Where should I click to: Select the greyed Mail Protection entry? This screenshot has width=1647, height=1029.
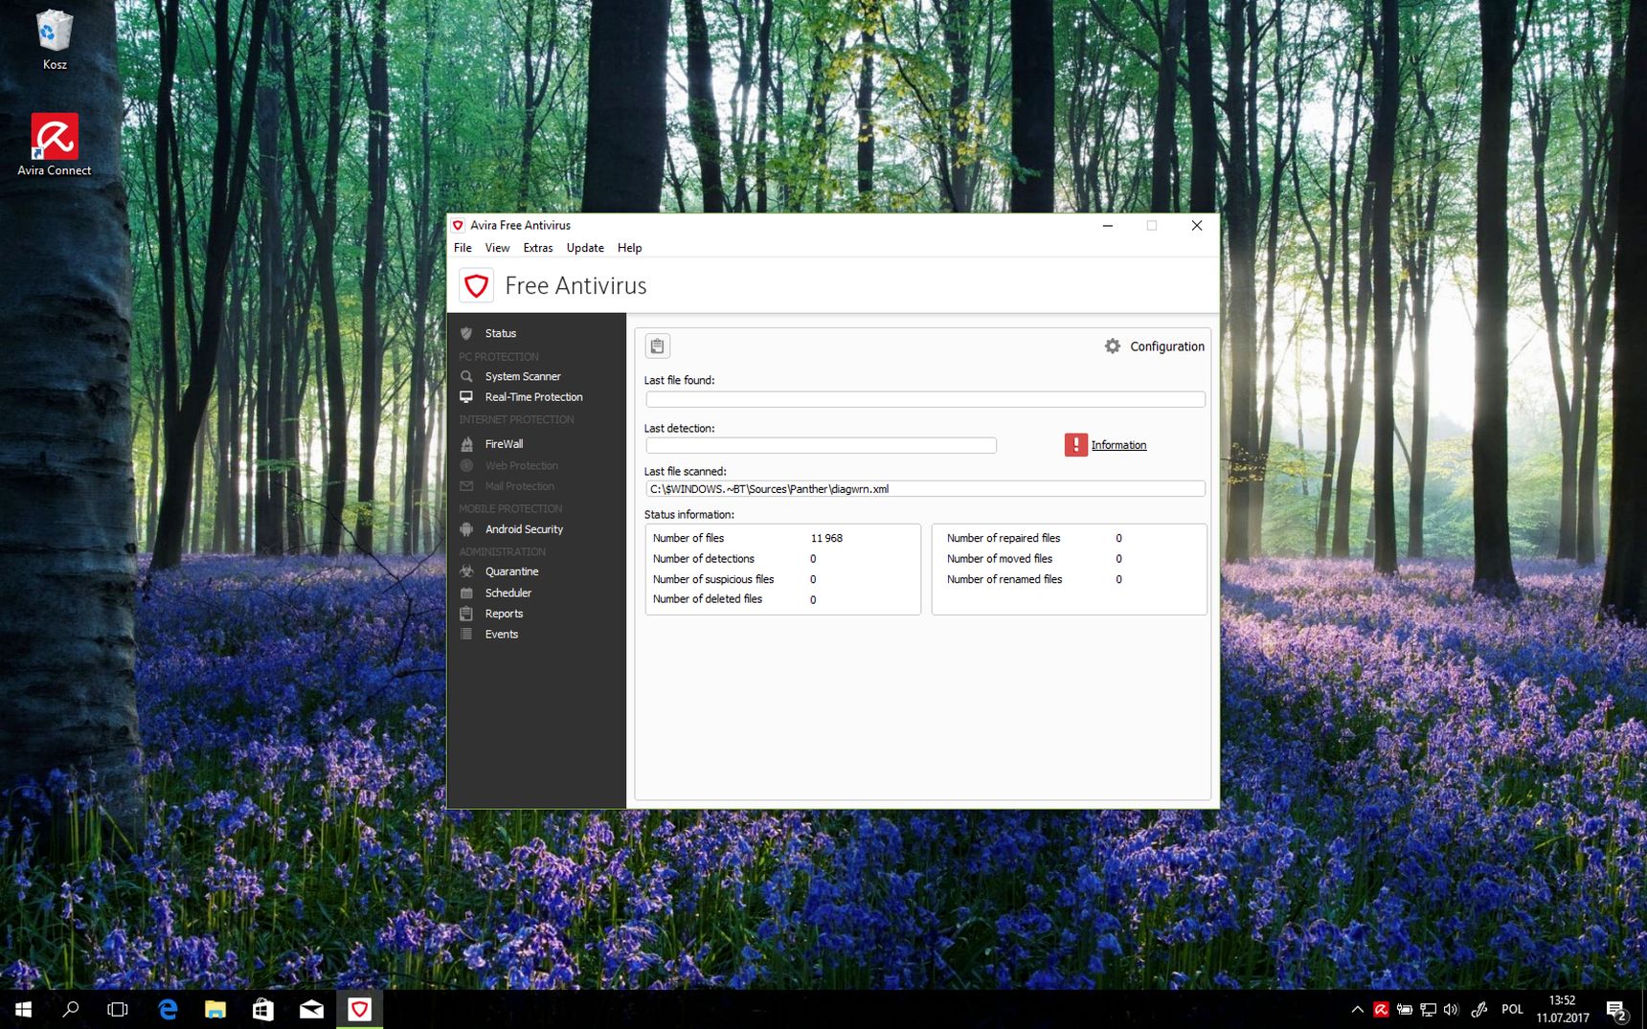[519, 486]
